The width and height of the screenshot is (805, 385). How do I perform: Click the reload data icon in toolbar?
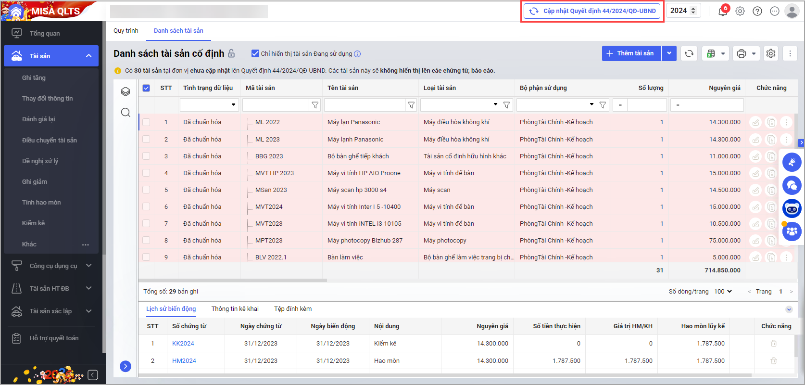point(689,53)
